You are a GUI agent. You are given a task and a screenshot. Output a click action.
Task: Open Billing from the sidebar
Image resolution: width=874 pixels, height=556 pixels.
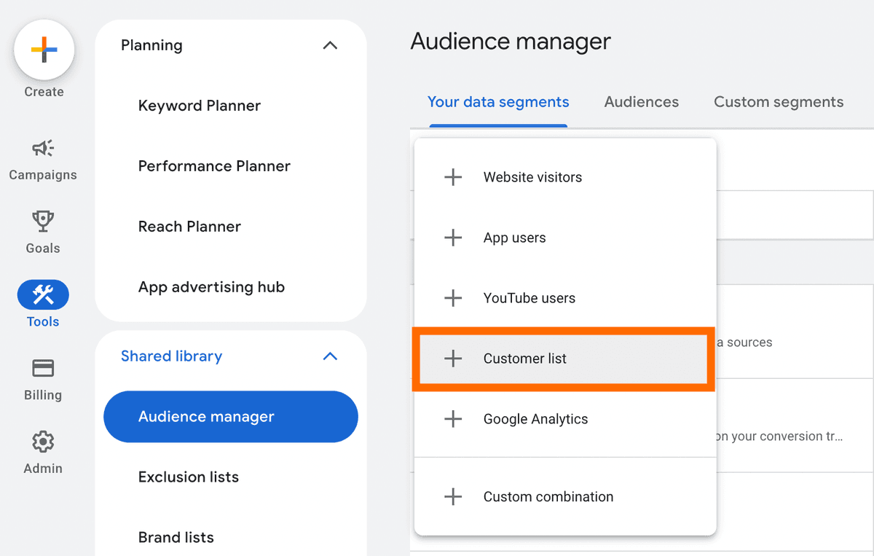click(42, 379)
